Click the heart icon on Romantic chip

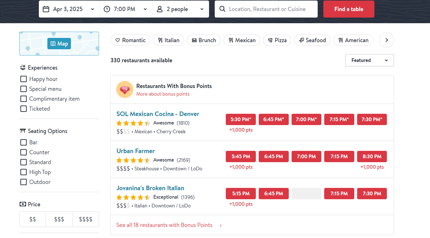(x=118, y=40)
